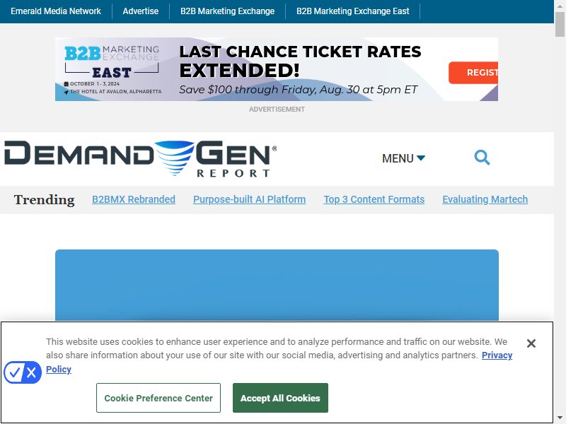
Task: Click Accept All Cookies button
Action: [x=280, y=398]
